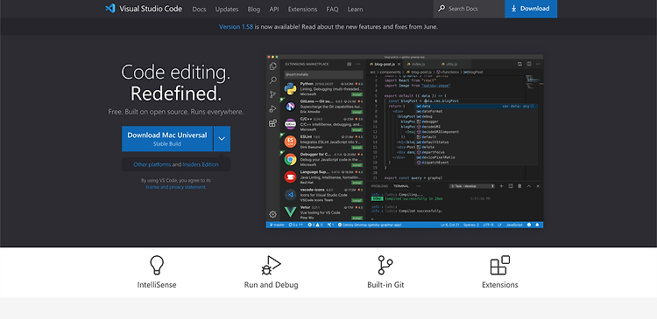Viewport: 657px width, 319px height.
Task: Open the Docs nav item
Action: 199,10
